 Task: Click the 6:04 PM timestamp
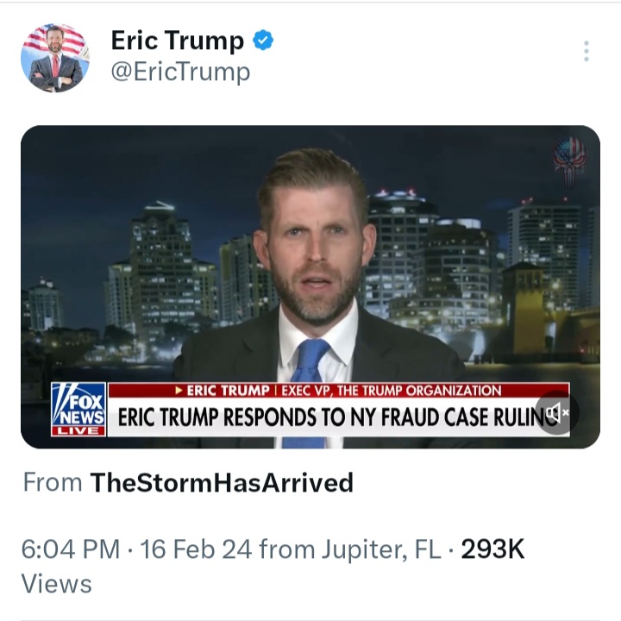[x=71, y=549]
